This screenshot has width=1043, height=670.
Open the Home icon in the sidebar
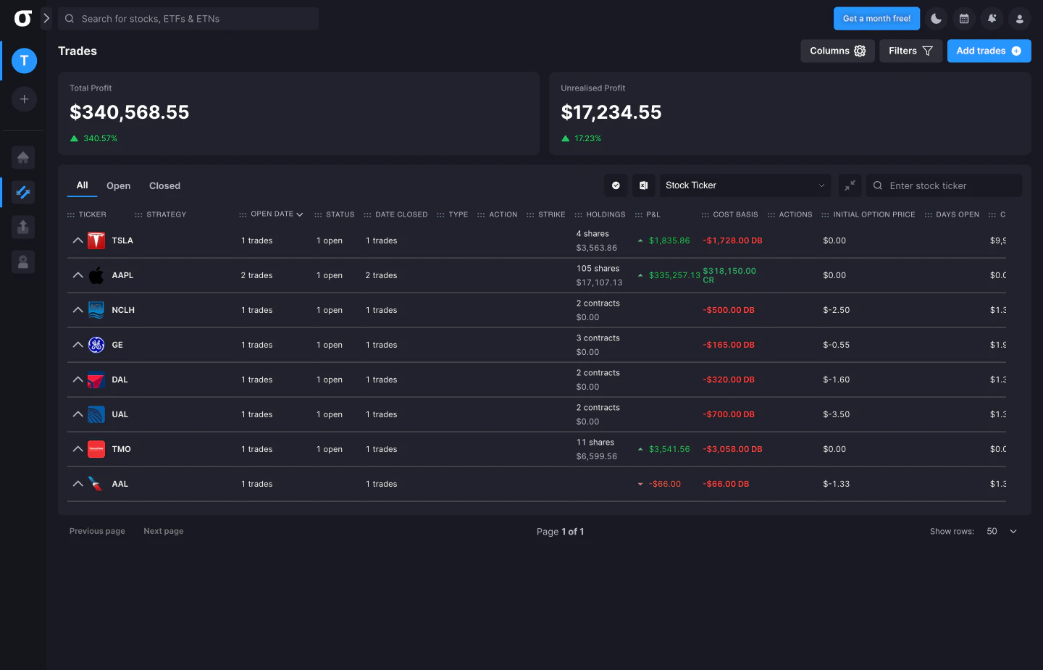pyautogui.click(x=23, y=157)
